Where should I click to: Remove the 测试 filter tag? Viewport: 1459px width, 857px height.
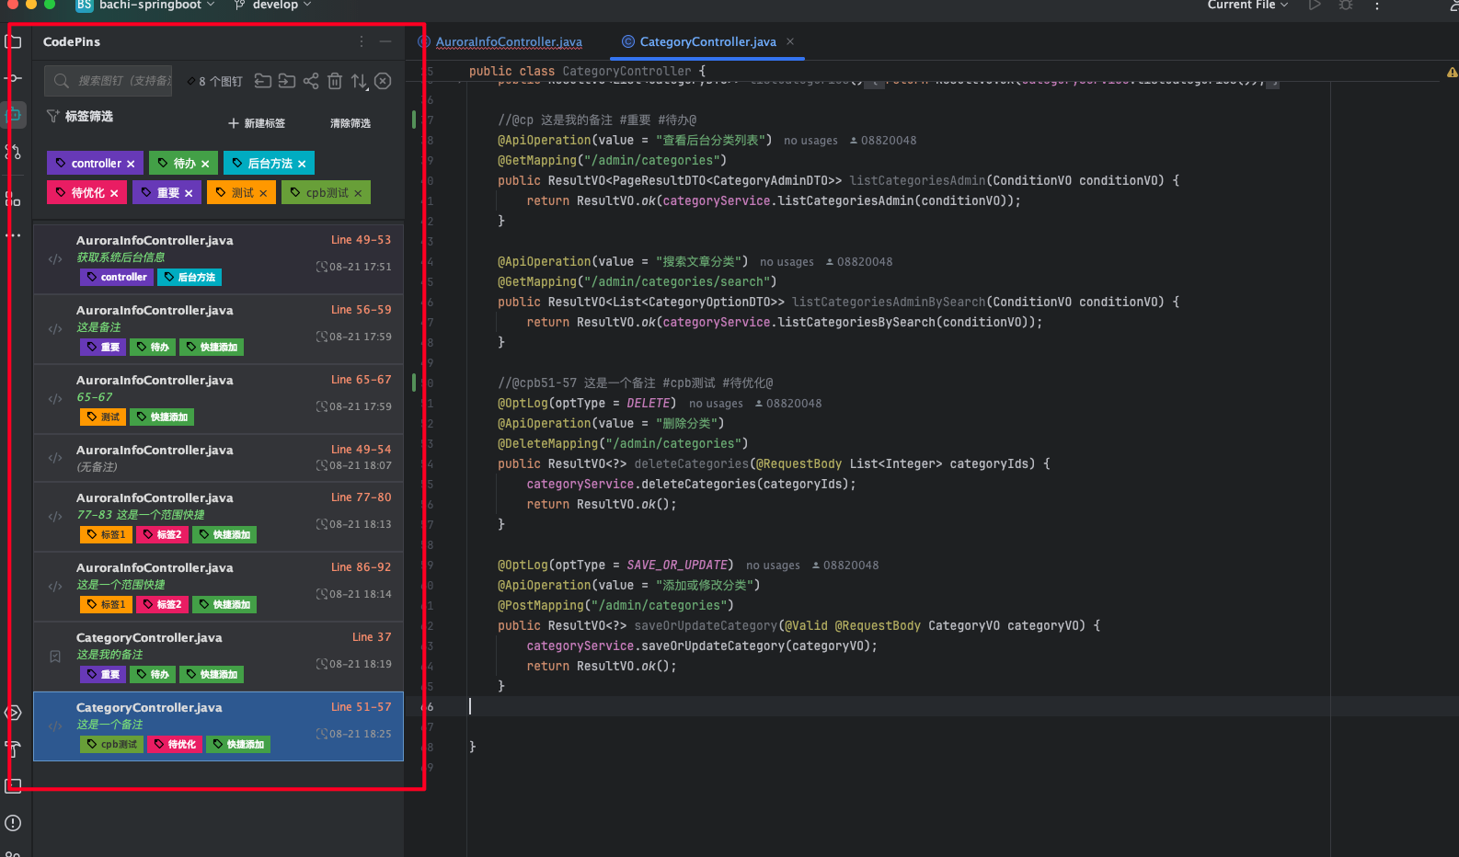point(263,193)
